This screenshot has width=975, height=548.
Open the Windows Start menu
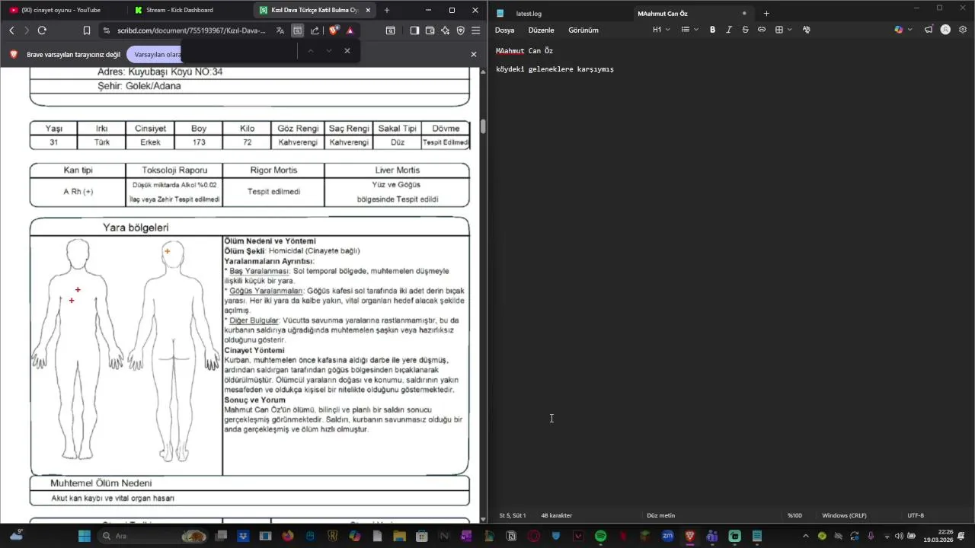click(84, 536)
